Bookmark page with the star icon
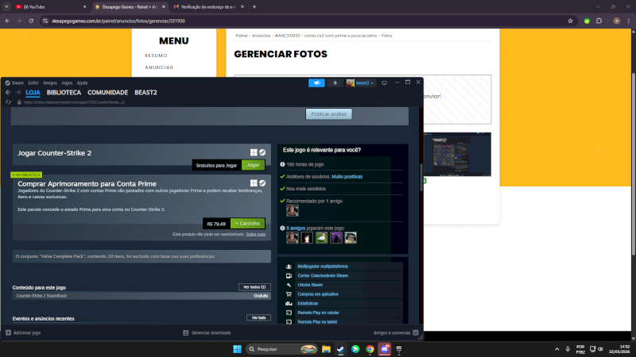The width and height of the screenshot is (636, 357). (x=570, y=21)
